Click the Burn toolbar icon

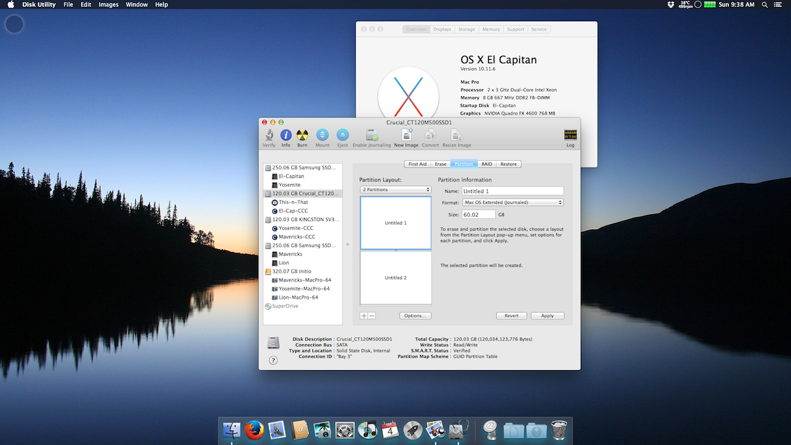302,135
